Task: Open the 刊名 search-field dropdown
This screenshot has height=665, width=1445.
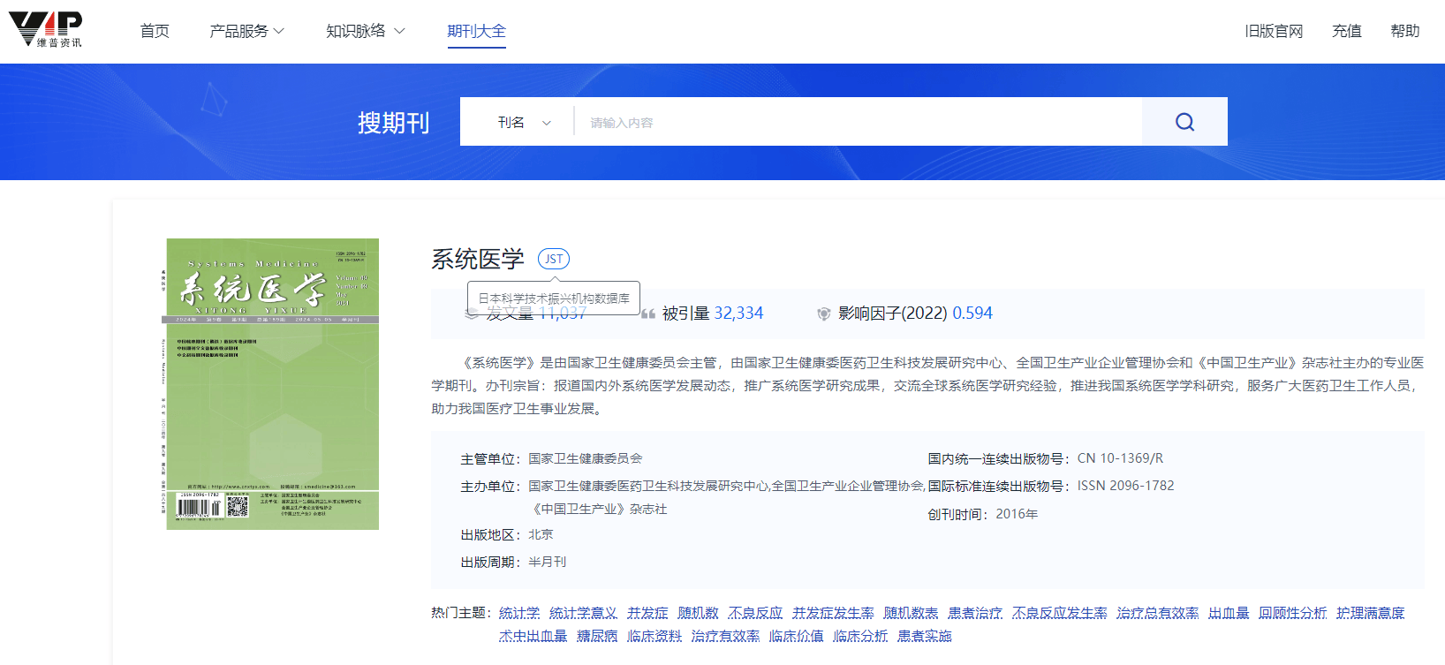Action: click(x=524, y=122)
